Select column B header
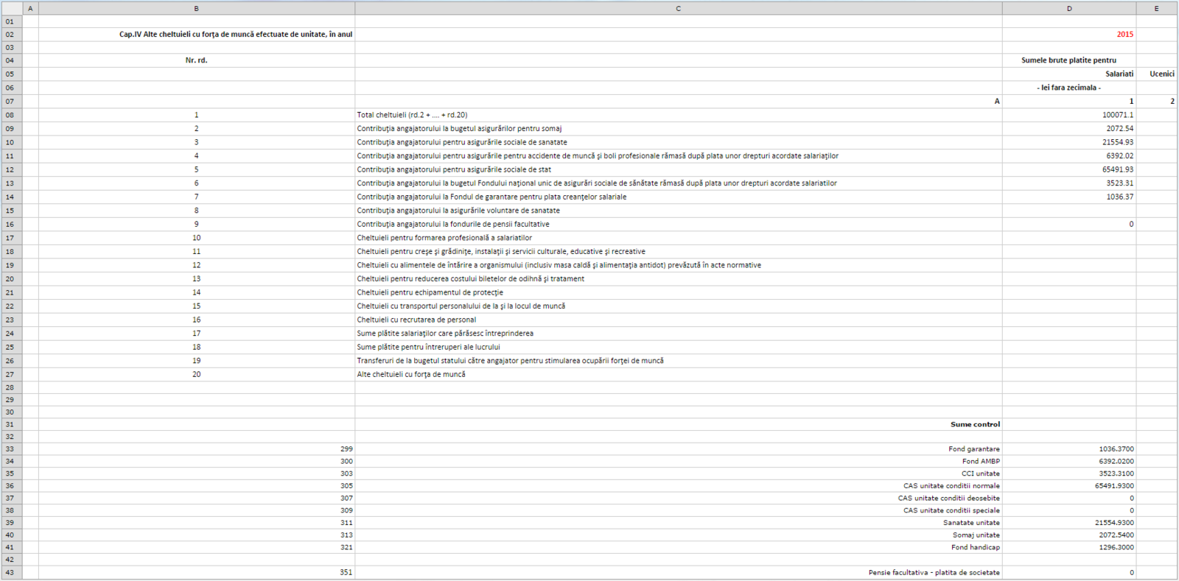This screenshot has height=581, width=1179. (x=196, y=8)
